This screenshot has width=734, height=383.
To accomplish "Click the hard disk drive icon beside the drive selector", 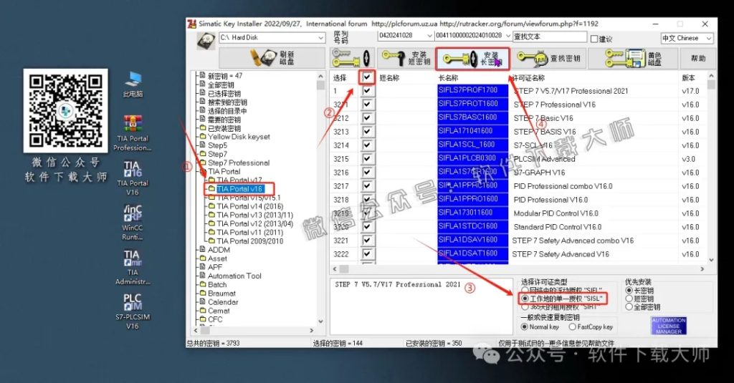I will coord(206,40).
